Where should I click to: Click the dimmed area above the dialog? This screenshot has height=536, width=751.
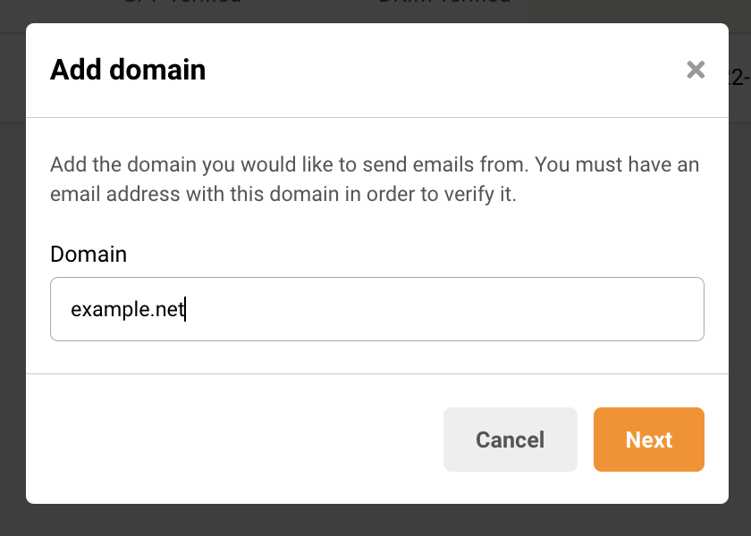[x=375, y=11]
